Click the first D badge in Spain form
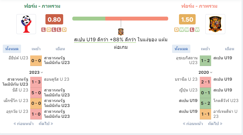 click(177, 30)
